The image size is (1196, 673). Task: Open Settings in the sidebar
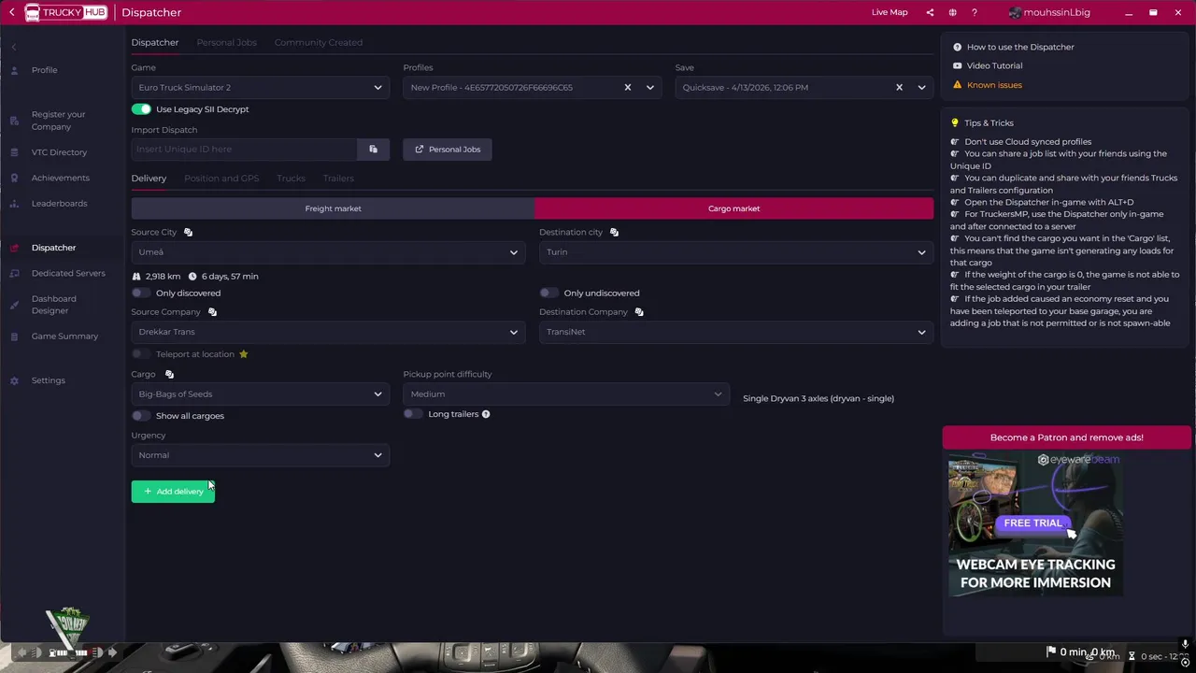click(48, 380)
